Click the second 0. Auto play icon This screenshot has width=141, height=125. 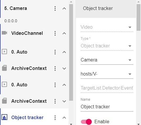(x=4, y=84)
